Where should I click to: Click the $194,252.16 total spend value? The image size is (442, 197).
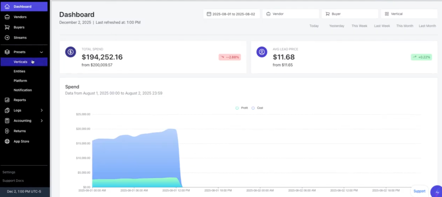(102, 57)
